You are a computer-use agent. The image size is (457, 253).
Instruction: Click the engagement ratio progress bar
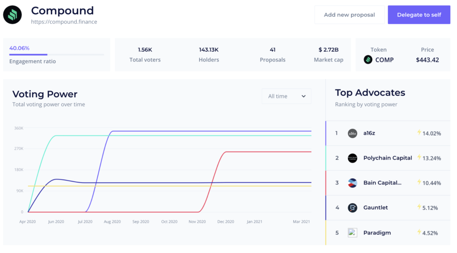tap(57, 54)
